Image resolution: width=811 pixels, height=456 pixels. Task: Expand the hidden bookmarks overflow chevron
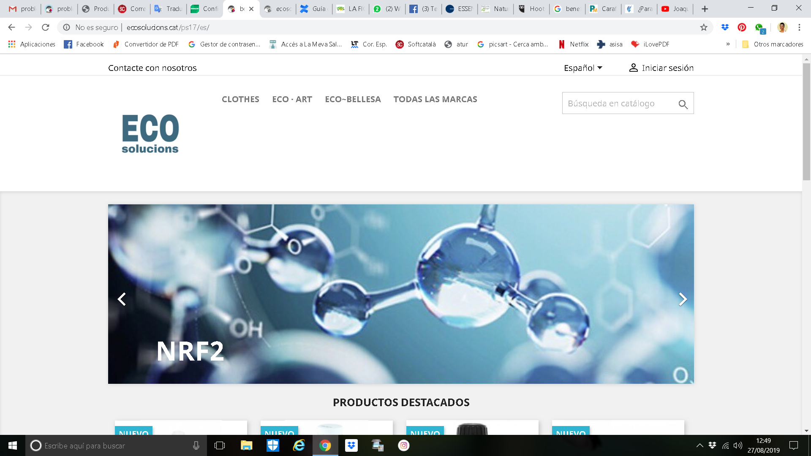click(x=728, y=44)
